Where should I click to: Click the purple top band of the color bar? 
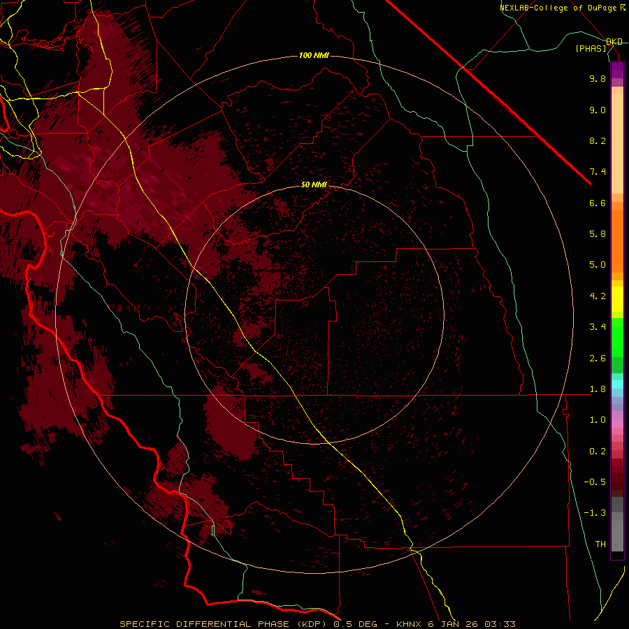[617, 70]
